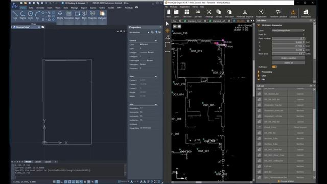Open the Registration tool in PointCab
The width and height of the screenshot is (327, 184).
coord(261,14)
